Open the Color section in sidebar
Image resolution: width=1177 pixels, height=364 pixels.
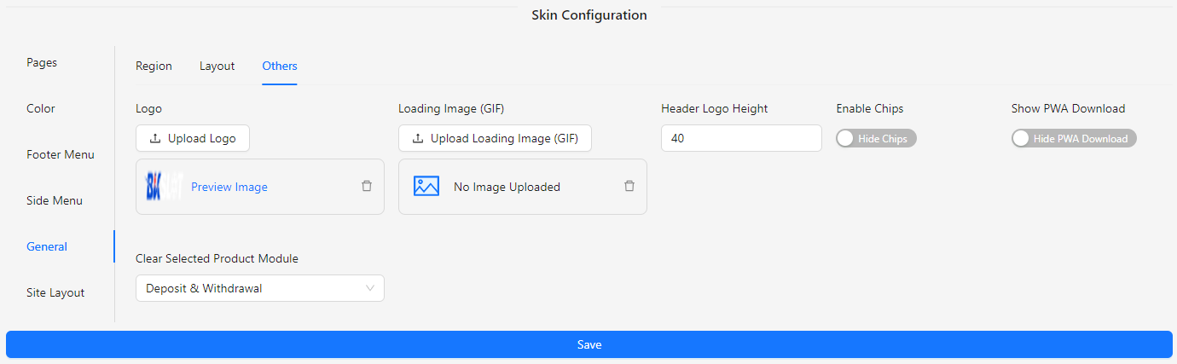pyautogui.click(x=41, y=108)
